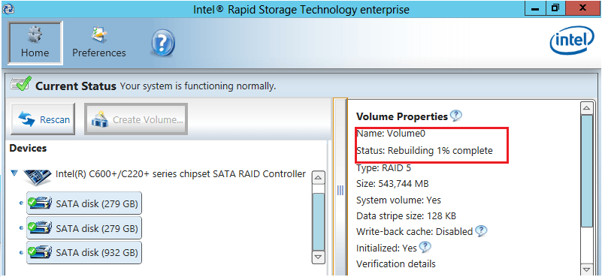Open help icon beside Initialized: Yes

tap(425, 247)
